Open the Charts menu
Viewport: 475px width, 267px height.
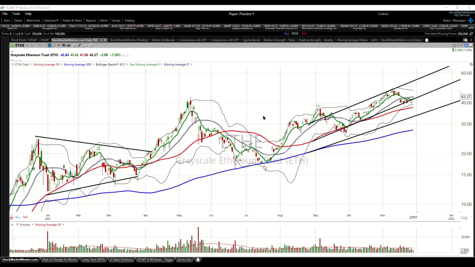tap(18, 20)
